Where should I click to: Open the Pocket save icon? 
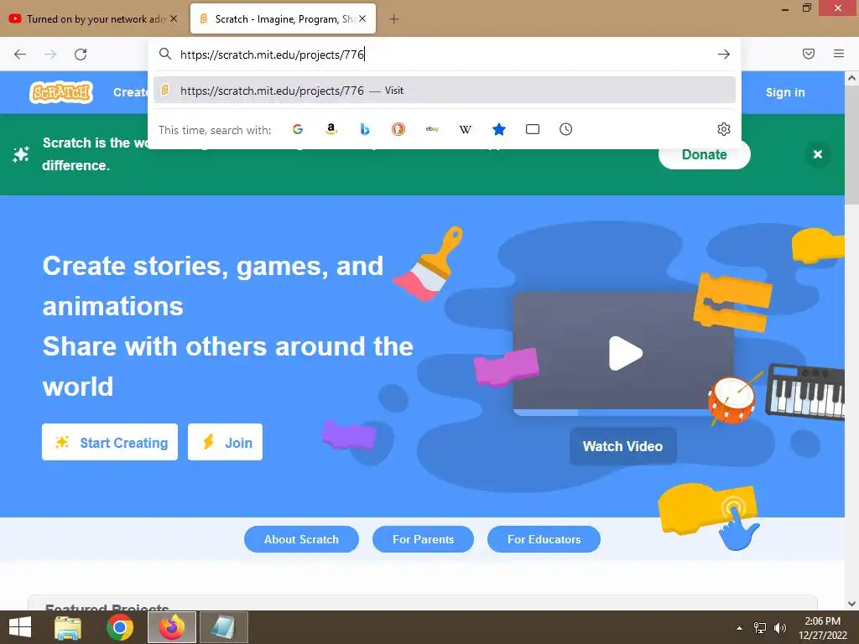[809, 54]
